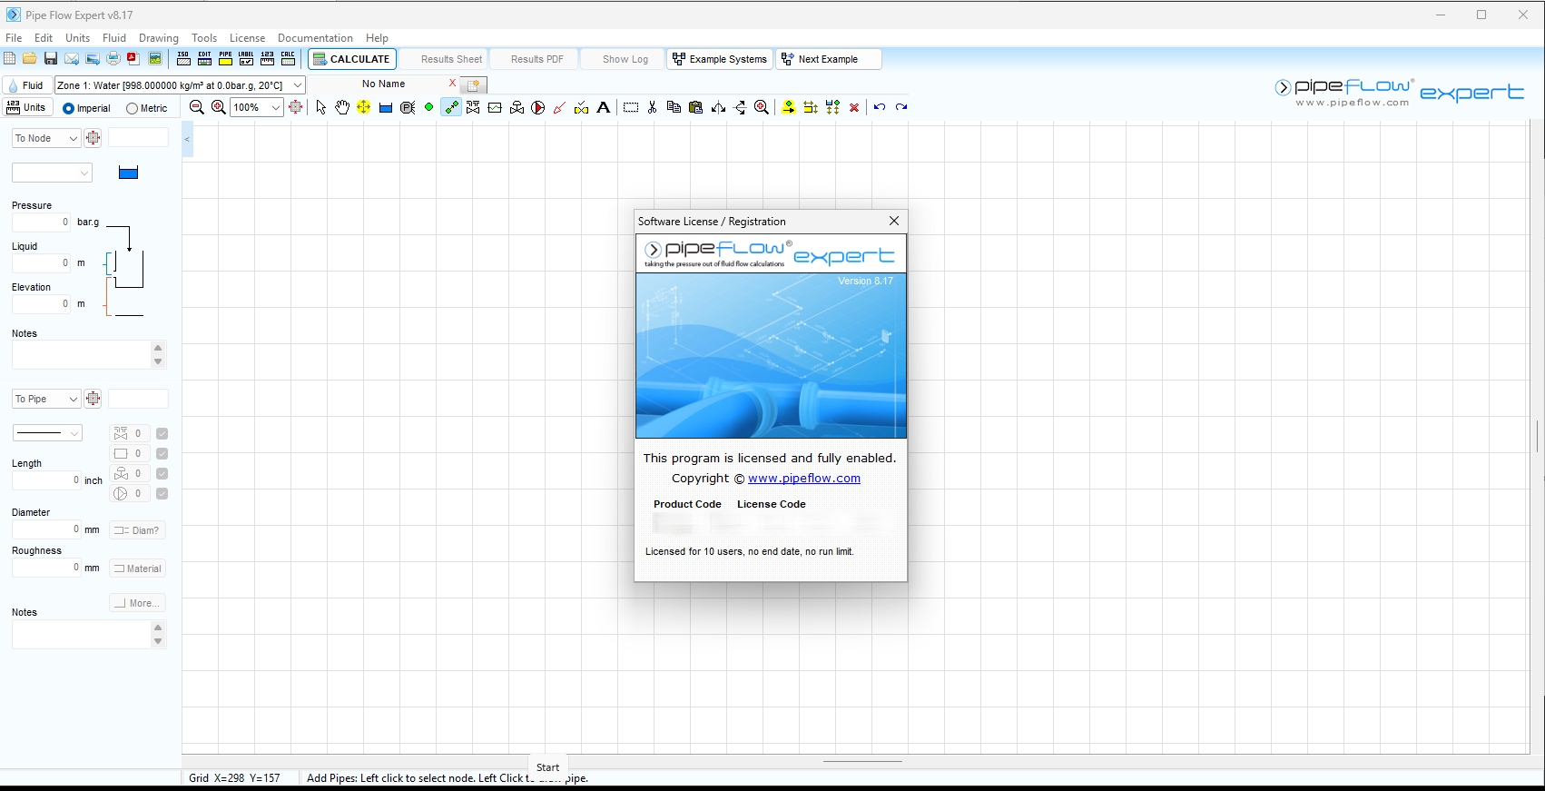The width and height of the screenshot is (1545, 791).
Task: Click the pipe Length input field
Action: 46,480
